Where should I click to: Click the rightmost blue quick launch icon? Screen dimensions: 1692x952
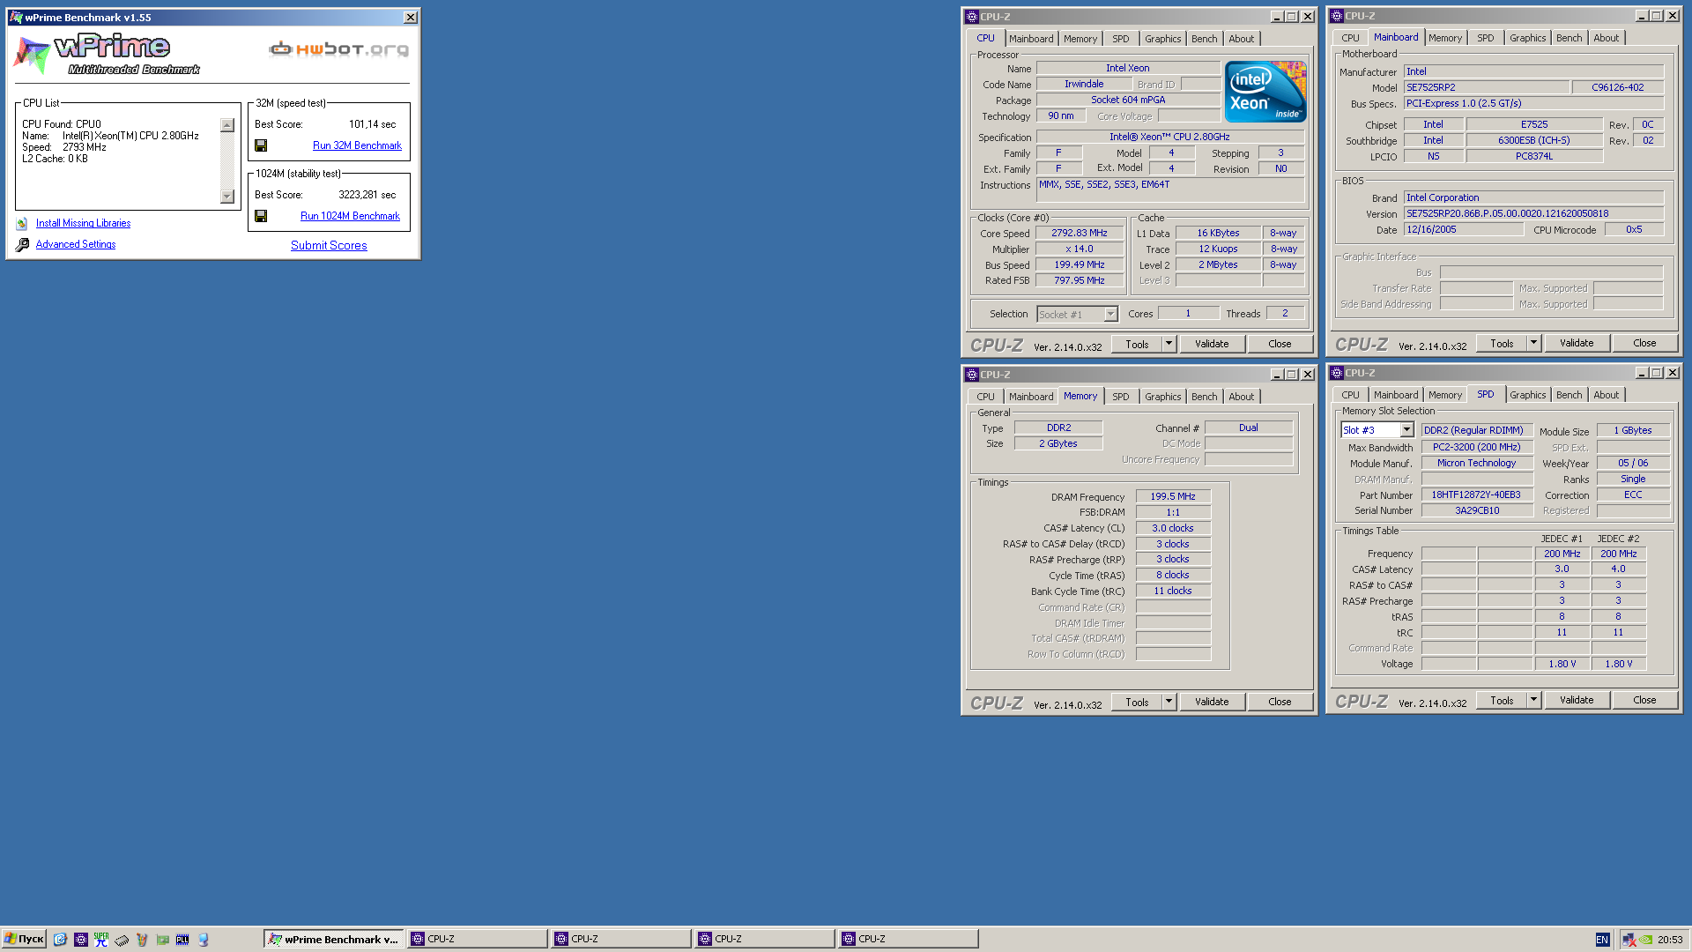point(203,940)
